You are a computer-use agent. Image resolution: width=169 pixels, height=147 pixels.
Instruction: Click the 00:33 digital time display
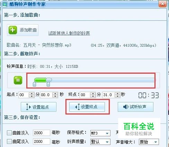click(149, 95)
